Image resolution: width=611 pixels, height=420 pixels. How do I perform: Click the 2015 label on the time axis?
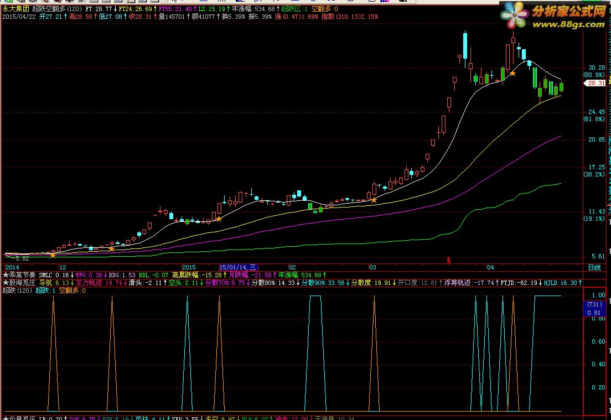(x=189, y=267)
